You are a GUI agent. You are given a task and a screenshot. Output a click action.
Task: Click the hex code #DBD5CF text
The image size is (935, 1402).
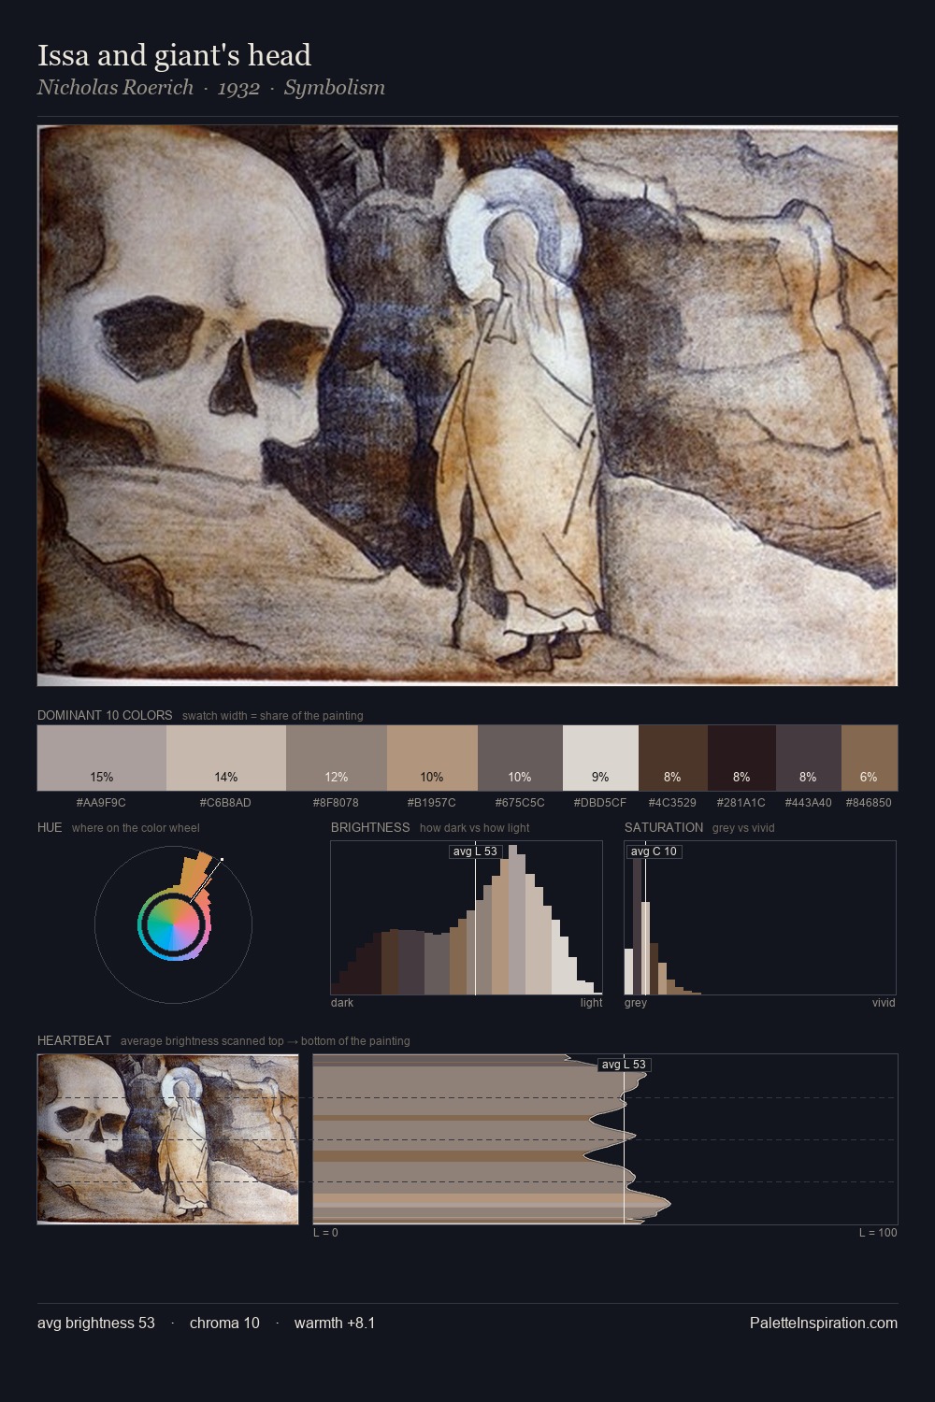coord(600,803)
